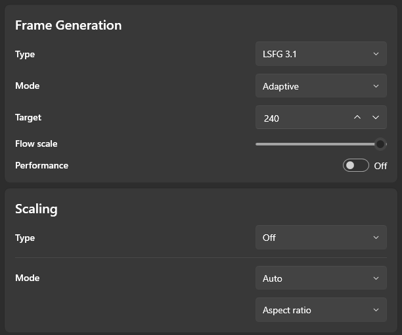The height and width of the screenshot is (335, 402).
Task: Open the Scaling Type Off dropdown
Action: point(321,238)
